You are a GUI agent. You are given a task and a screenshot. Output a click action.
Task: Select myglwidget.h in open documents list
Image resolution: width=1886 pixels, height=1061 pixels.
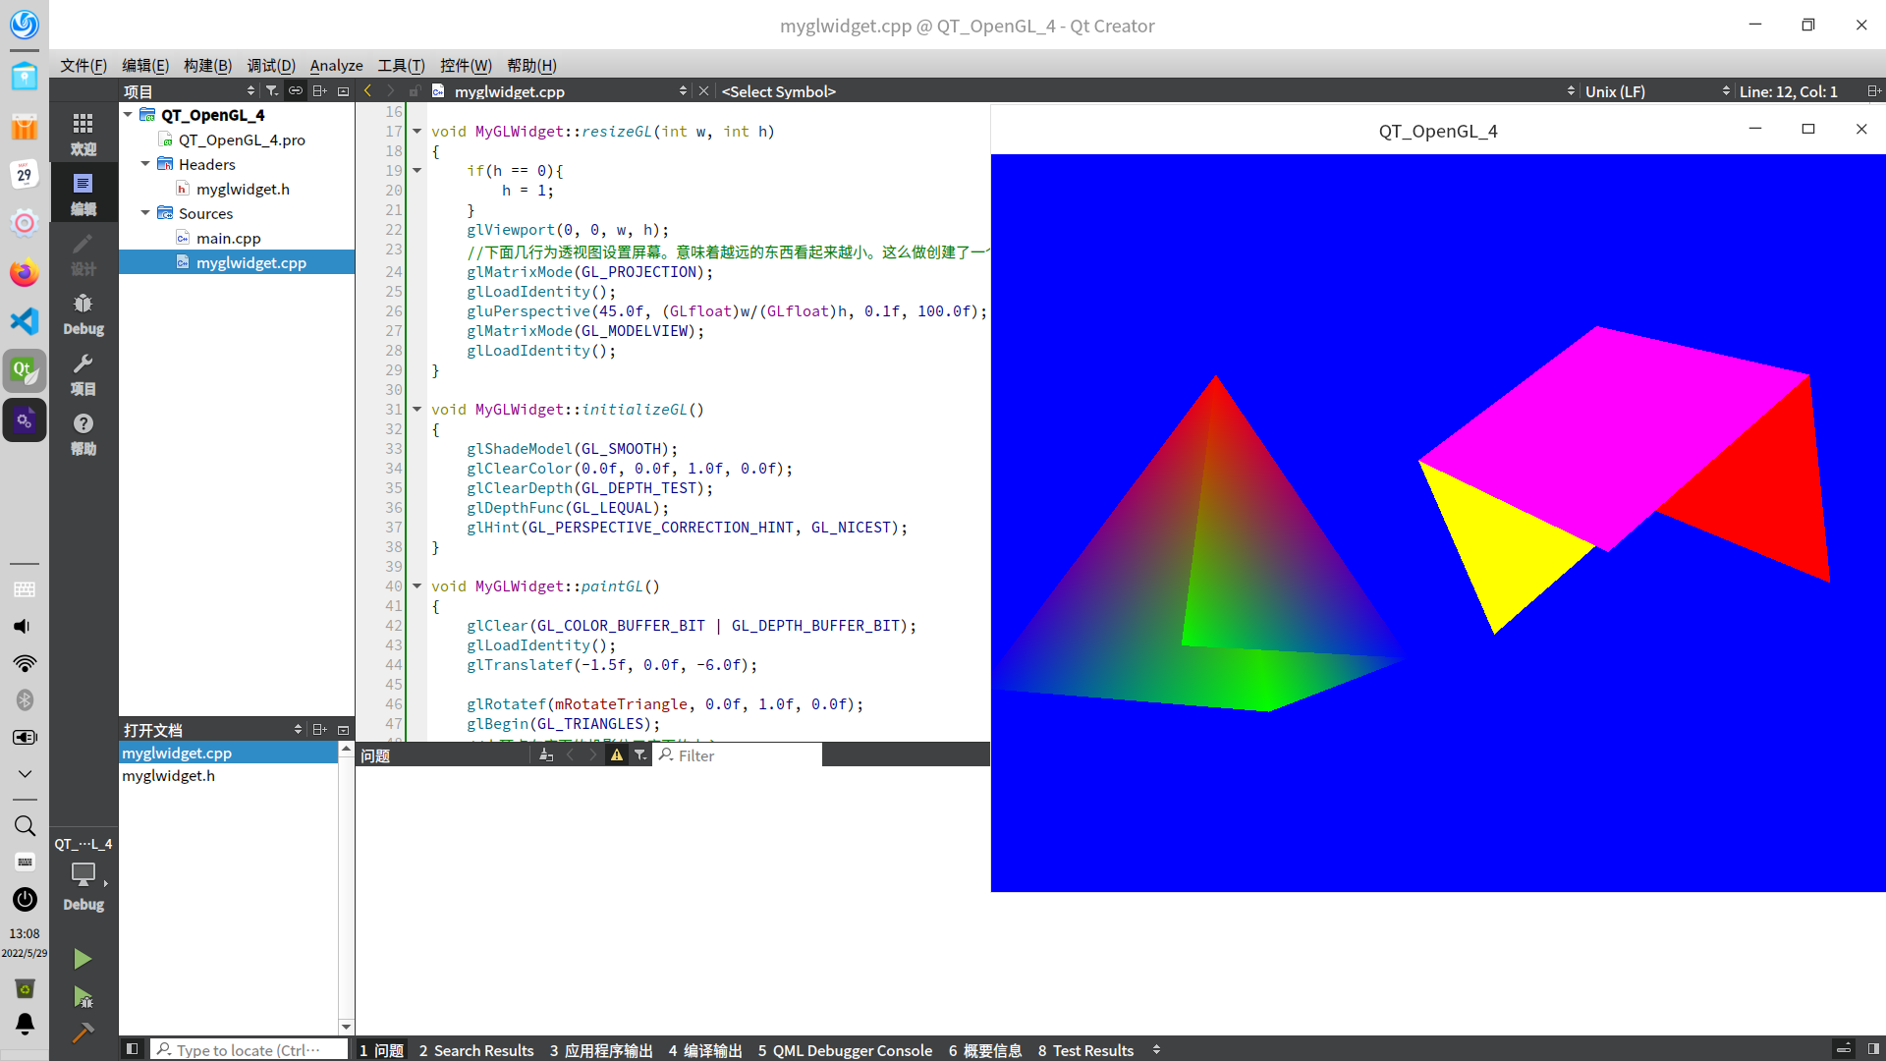168,776
